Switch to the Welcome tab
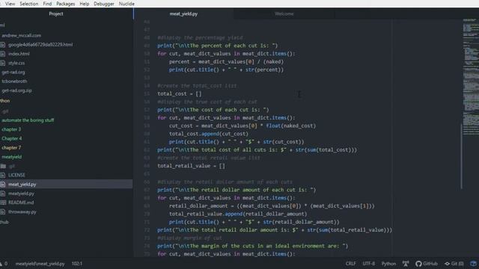 pos(284,13)
